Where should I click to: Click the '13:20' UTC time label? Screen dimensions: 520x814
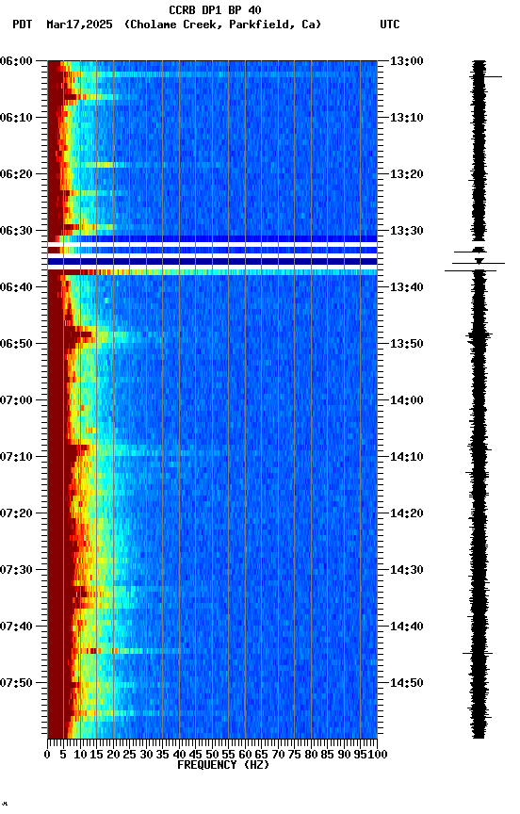[407, 174]
